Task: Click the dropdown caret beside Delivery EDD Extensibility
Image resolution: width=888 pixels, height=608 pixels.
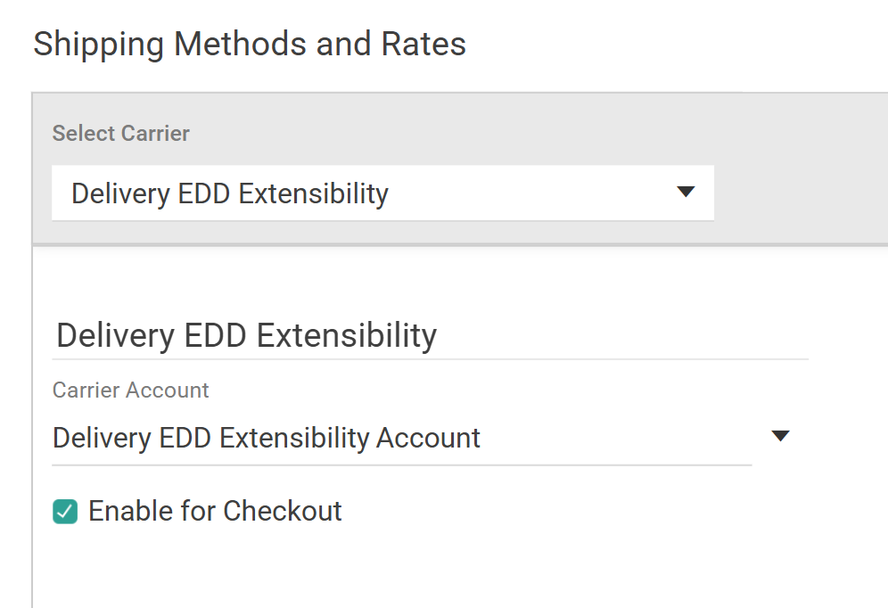Action: [x=685, y=191]
